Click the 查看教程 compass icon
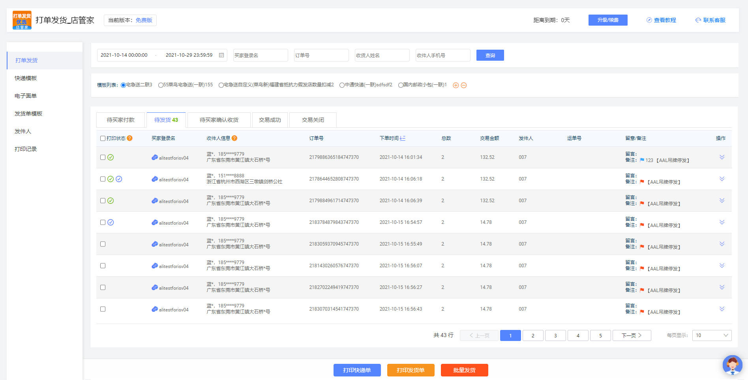The height and width of the screenshot is (380, 748). [649, 20]
